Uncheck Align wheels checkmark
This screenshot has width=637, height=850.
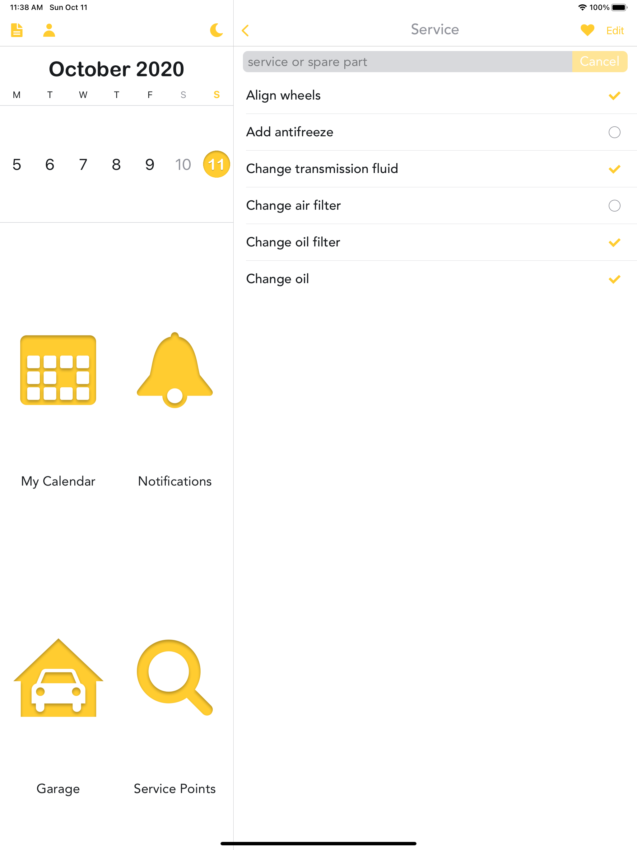pos(614,96)
